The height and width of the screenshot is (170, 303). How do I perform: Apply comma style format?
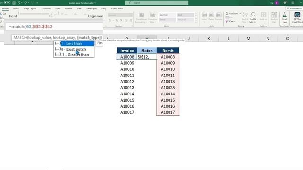pyautogui.click(x=121, y=20)
